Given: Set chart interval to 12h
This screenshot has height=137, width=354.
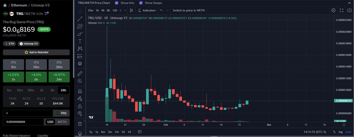Looking at the screenshot, I should tap(115, 10).
